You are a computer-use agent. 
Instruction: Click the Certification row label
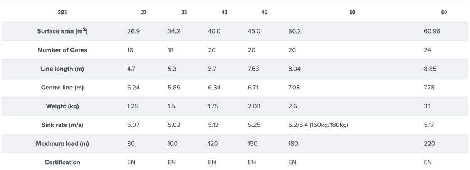63,162
